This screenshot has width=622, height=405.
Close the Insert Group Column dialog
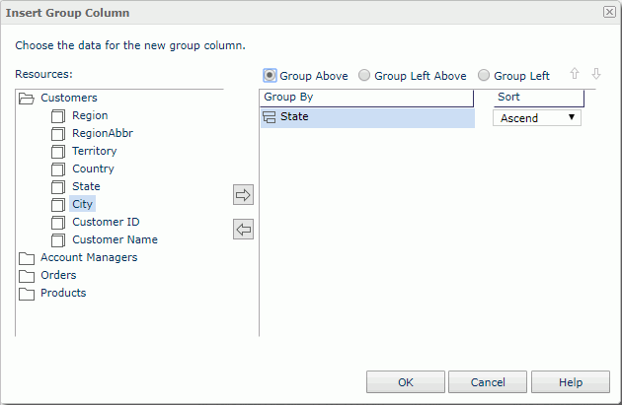(609, 12)
